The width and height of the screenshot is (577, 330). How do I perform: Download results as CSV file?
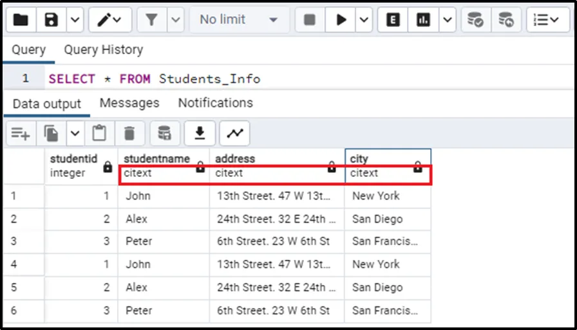(200, 133)
